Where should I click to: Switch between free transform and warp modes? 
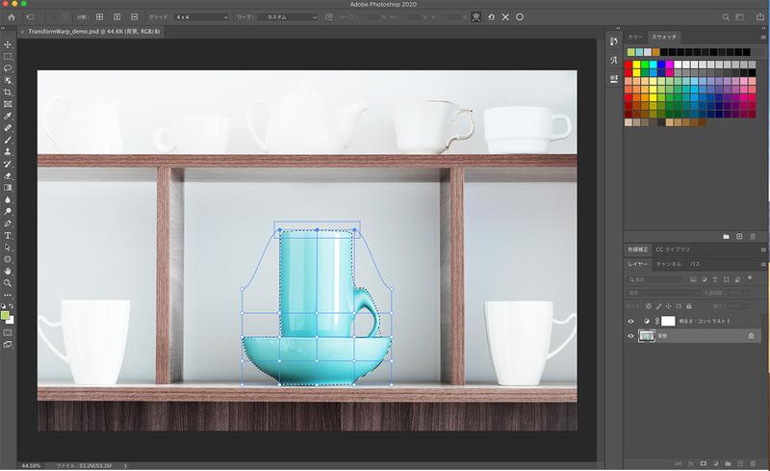pyautogui.click(x=475, y=17)
